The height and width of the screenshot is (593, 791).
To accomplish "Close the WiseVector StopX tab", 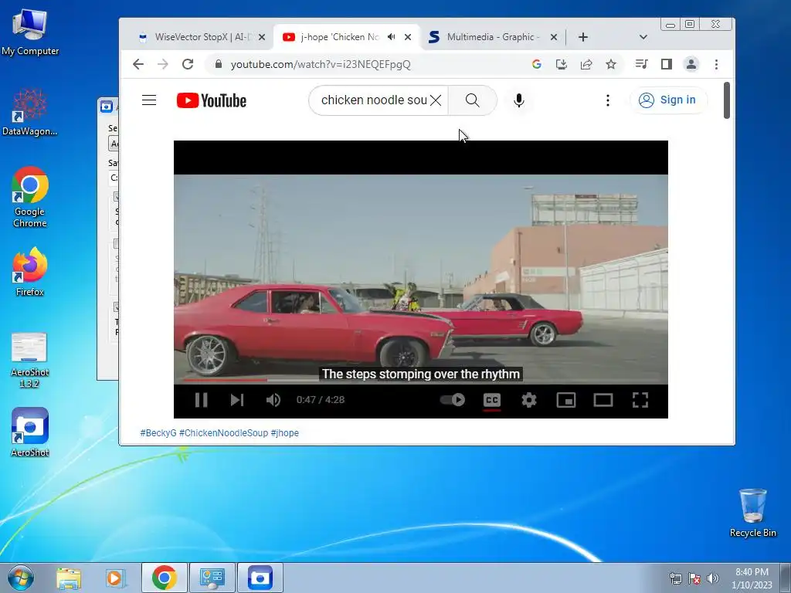I will tap(262, 37).
